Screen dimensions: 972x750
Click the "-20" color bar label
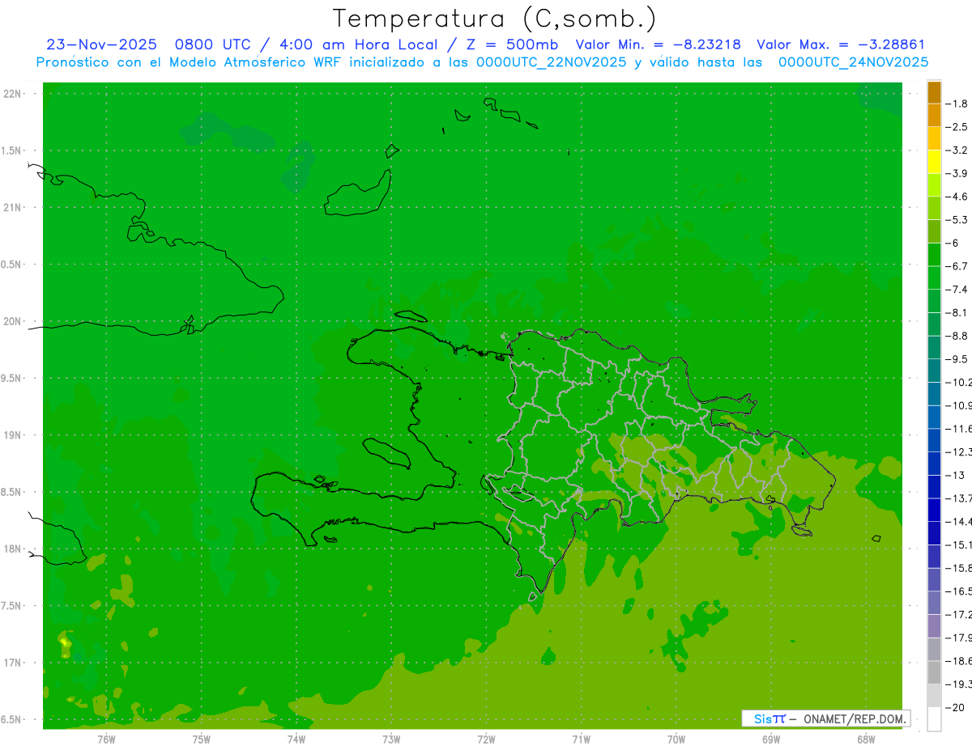[954, 708]
